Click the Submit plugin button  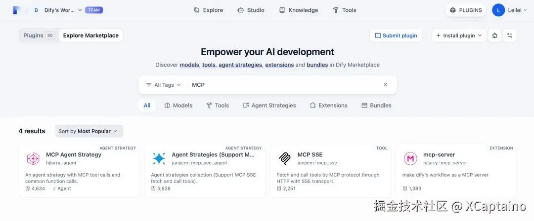tap(396, 36)
